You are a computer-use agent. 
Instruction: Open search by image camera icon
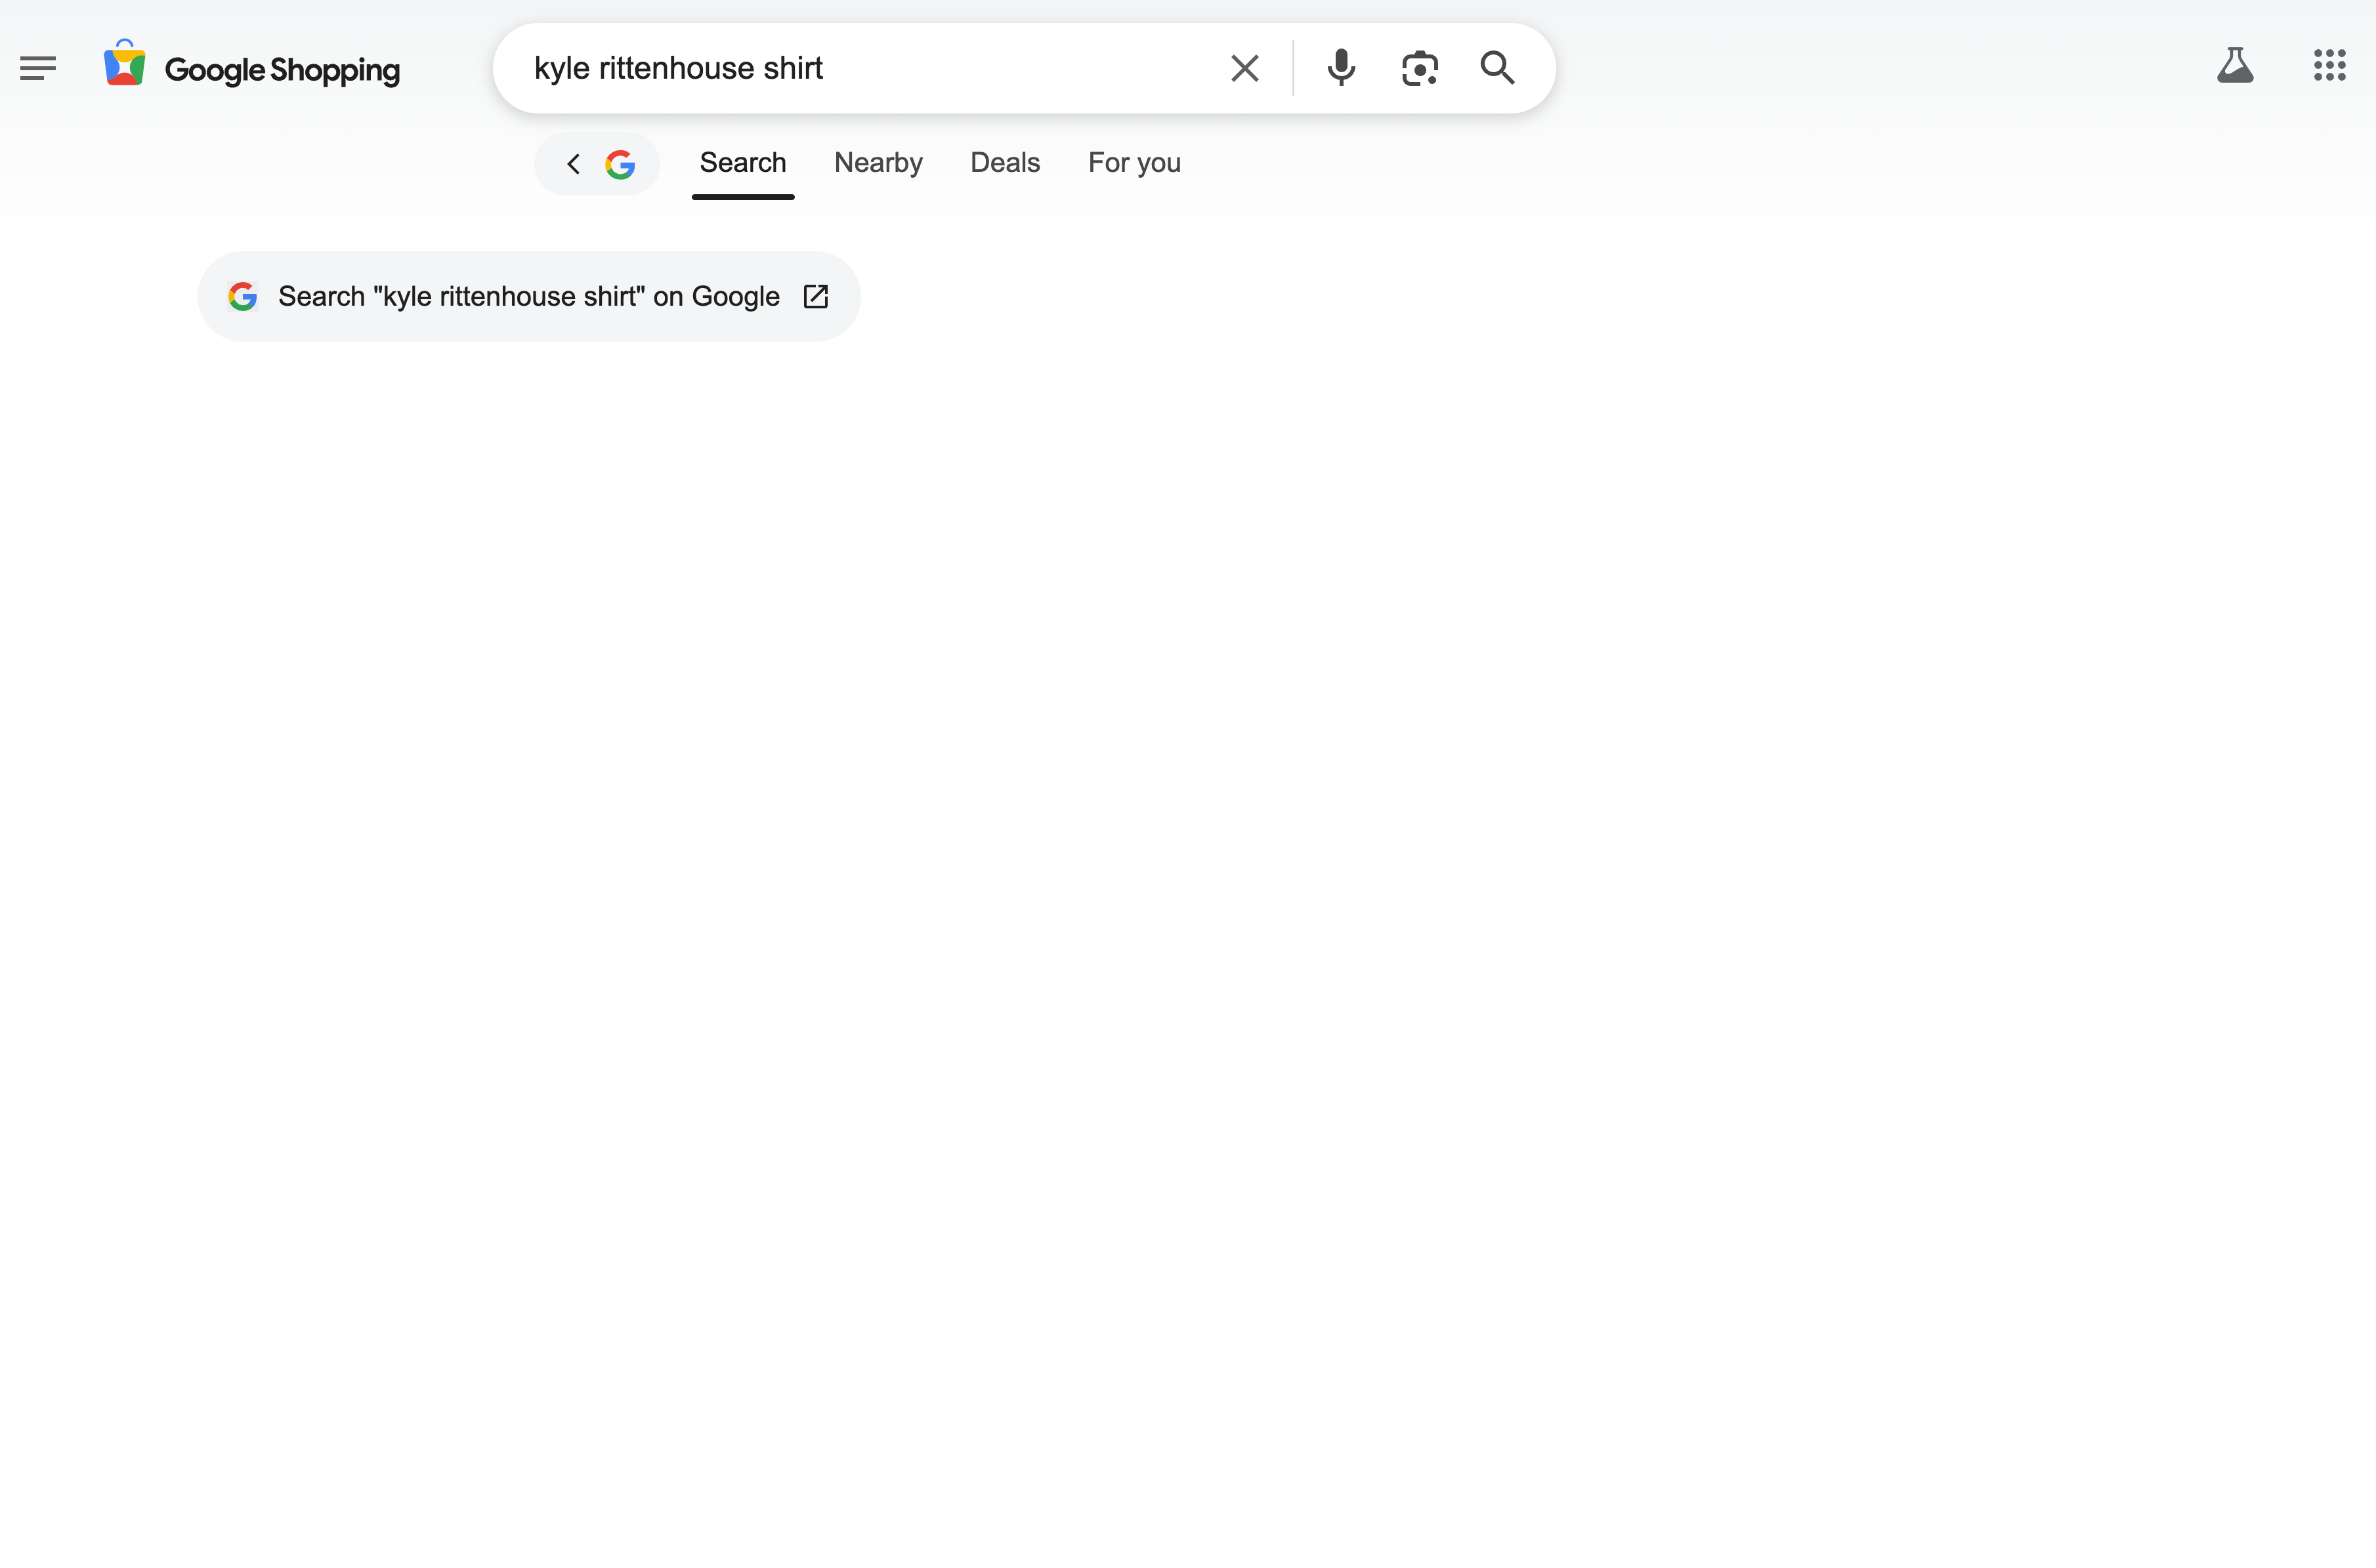[x=1420, y=68]
